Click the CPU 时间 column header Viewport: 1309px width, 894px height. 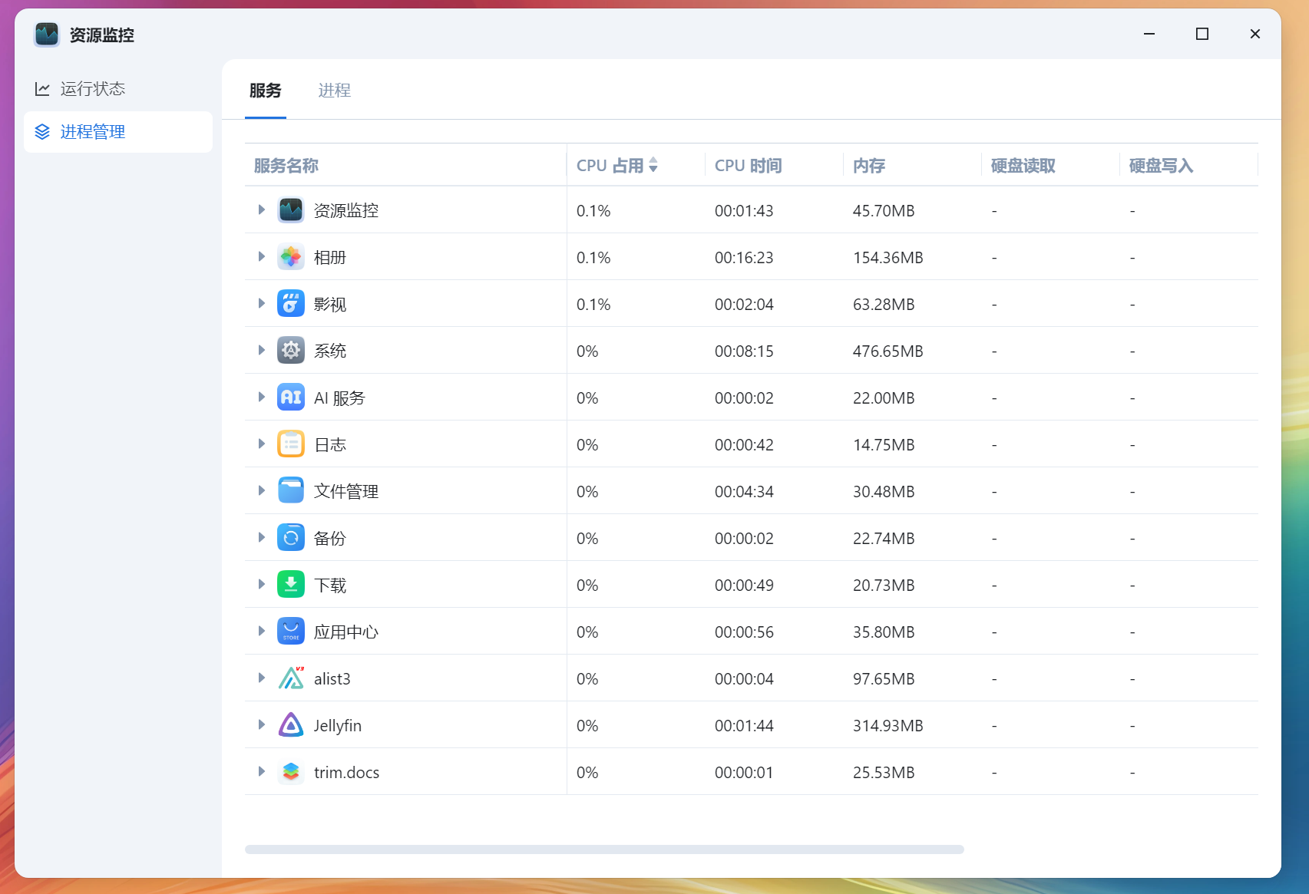774,165
